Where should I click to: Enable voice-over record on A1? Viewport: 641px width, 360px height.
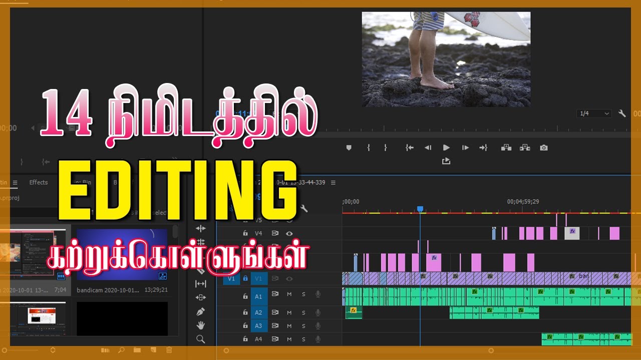tap(317, 294)
